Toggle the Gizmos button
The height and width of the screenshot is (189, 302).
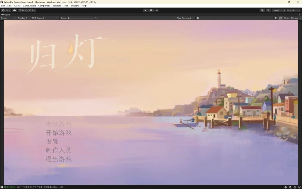[294, 18]
